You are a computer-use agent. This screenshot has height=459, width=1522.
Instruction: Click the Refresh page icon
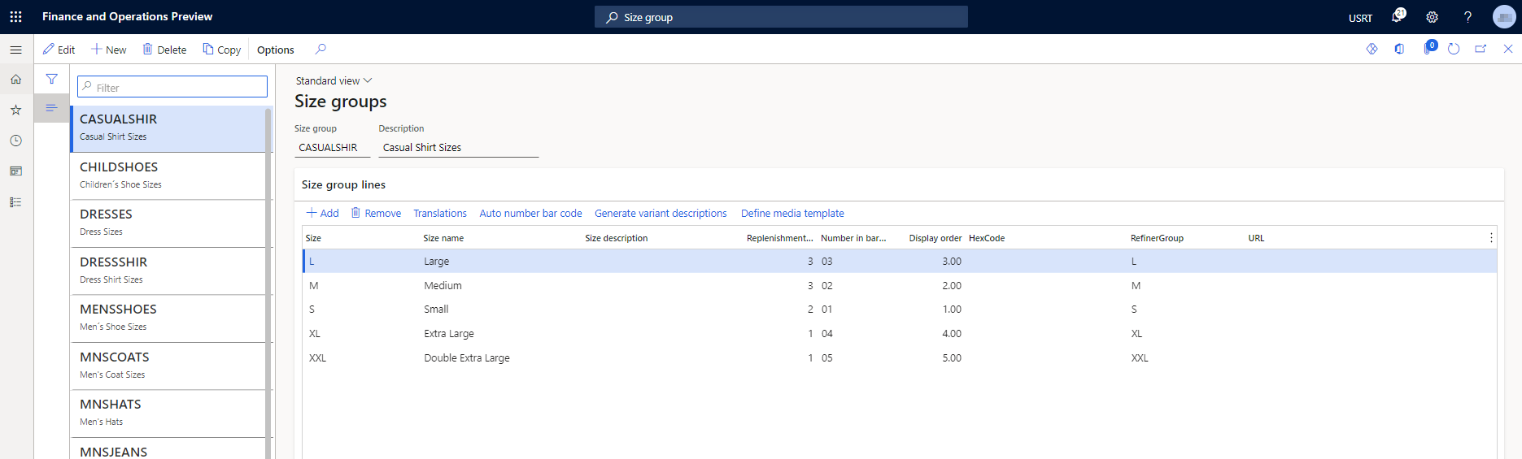point(1454,49)
